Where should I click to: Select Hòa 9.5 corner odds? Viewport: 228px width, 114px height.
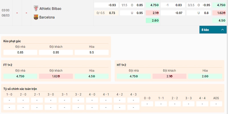91,52
